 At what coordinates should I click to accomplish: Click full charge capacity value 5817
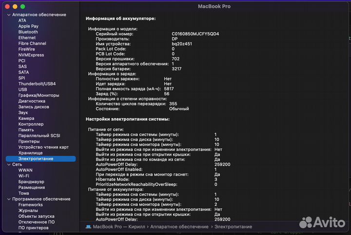pos(169,89)
